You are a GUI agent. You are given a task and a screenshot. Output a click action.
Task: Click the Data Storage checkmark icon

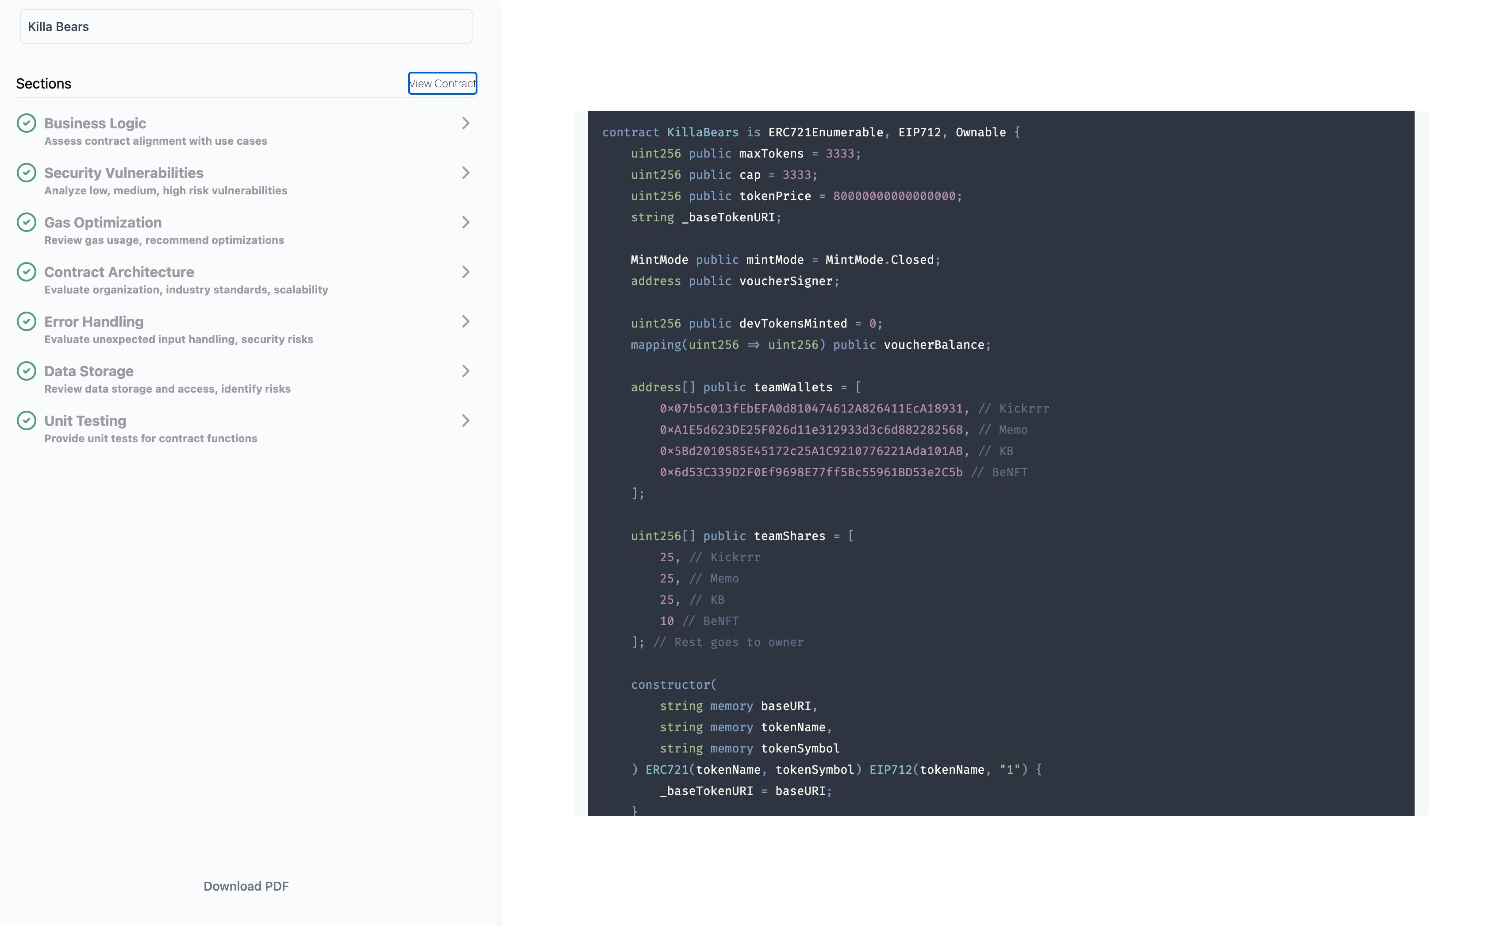26,371
